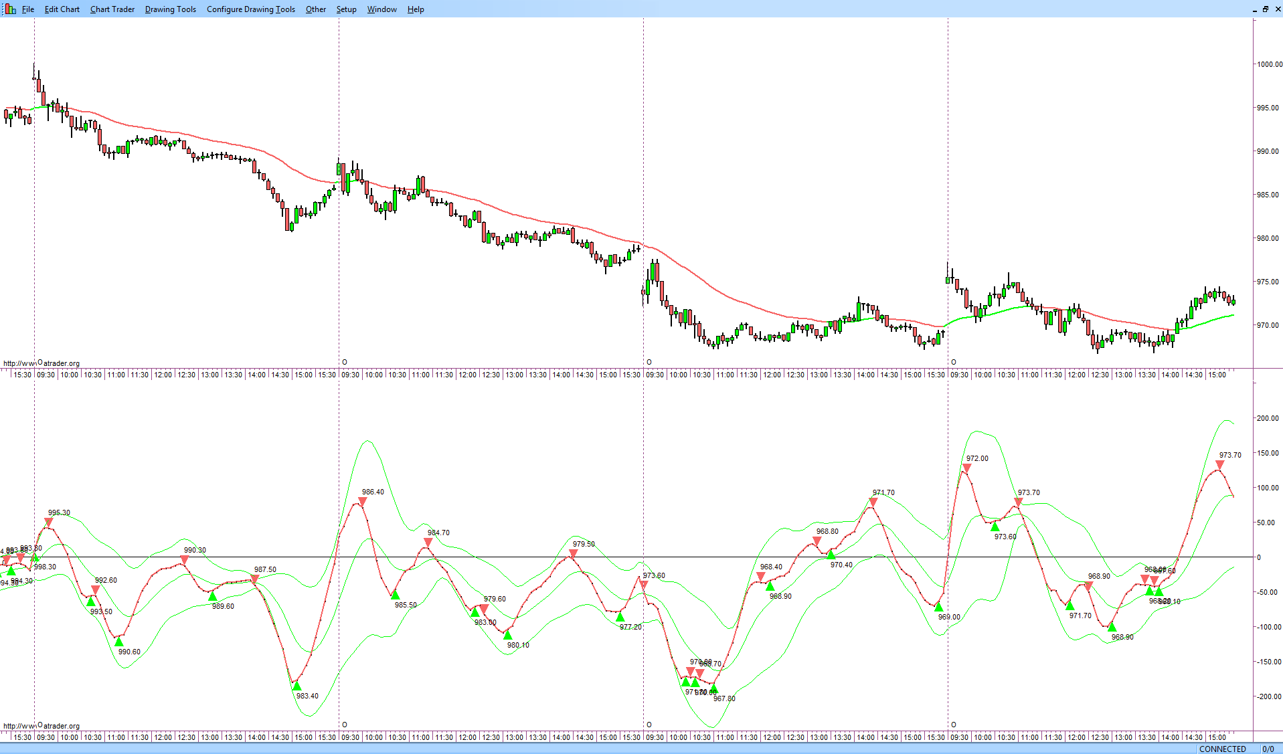Open the Configure Drawing Tools menu
This screenshot has width=1283, height=754.
251,9
